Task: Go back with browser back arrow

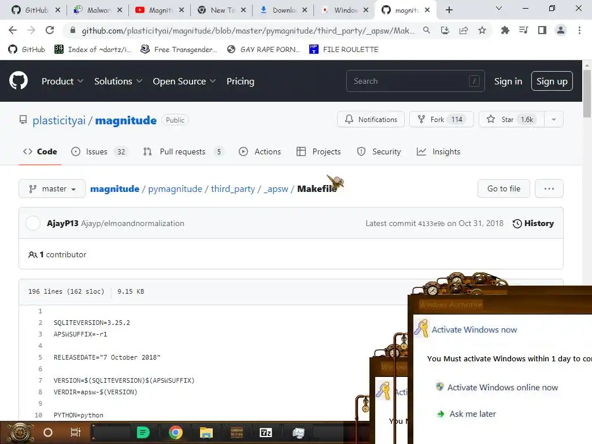Action: point(13,30)
